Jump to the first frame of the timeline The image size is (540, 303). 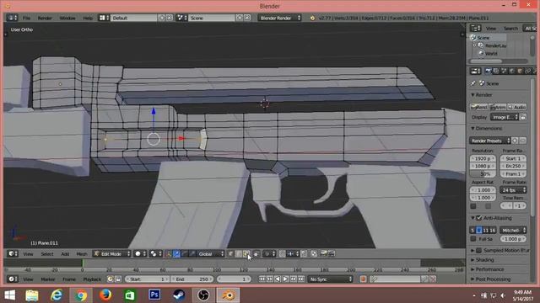tap(262, 279)
